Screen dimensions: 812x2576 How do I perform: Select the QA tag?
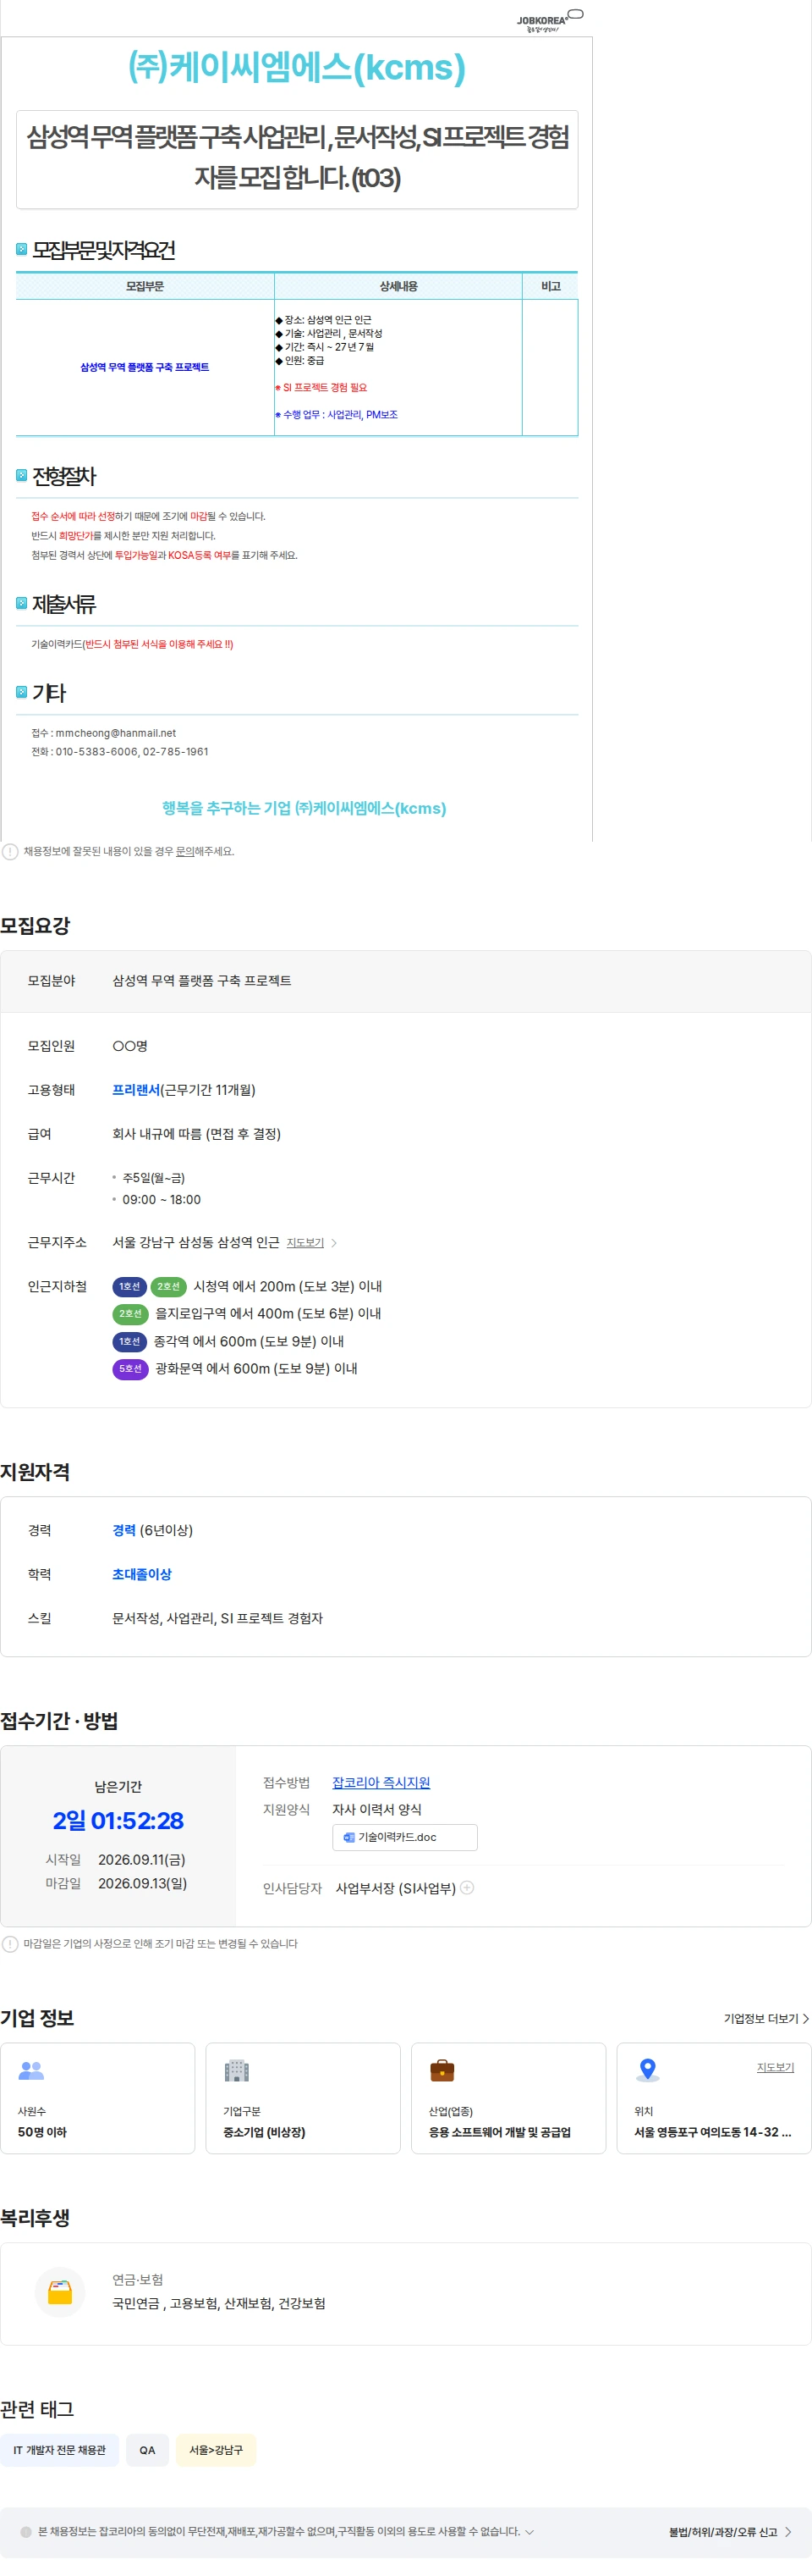pyautogui.click(x=148, y=2450)
